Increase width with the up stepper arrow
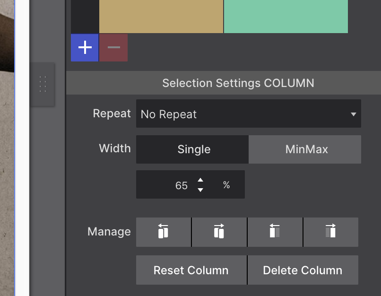381x296 pixels. click(200, 180)
